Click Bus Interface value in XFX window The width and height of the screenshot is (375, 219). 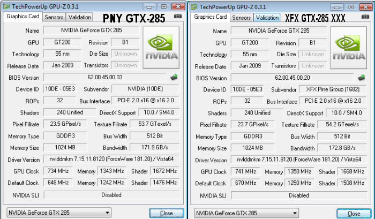coord(333,101)
